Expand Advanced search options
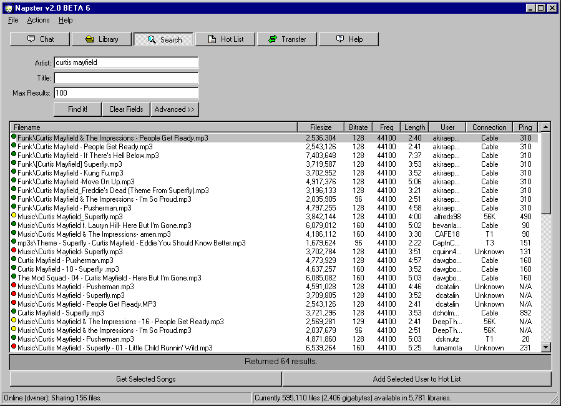Image resolution: width=561 pixels, height=406 pixels. (175, 109)
